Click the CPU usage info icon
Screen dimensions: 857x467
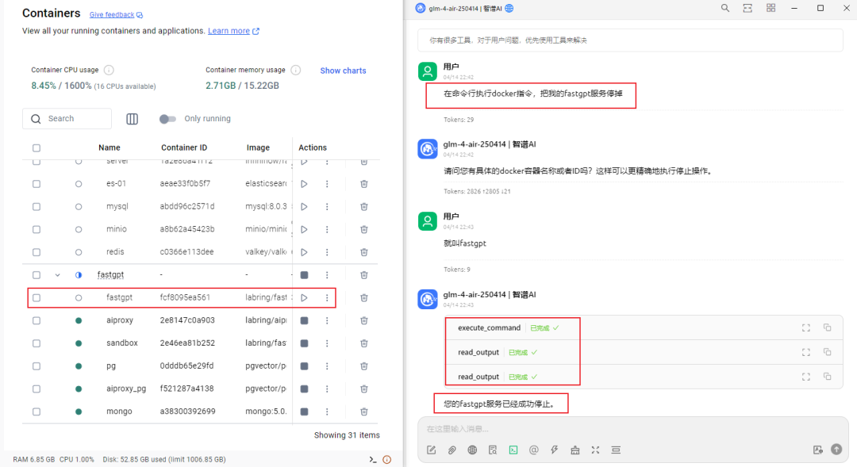(x=109, y=70)
